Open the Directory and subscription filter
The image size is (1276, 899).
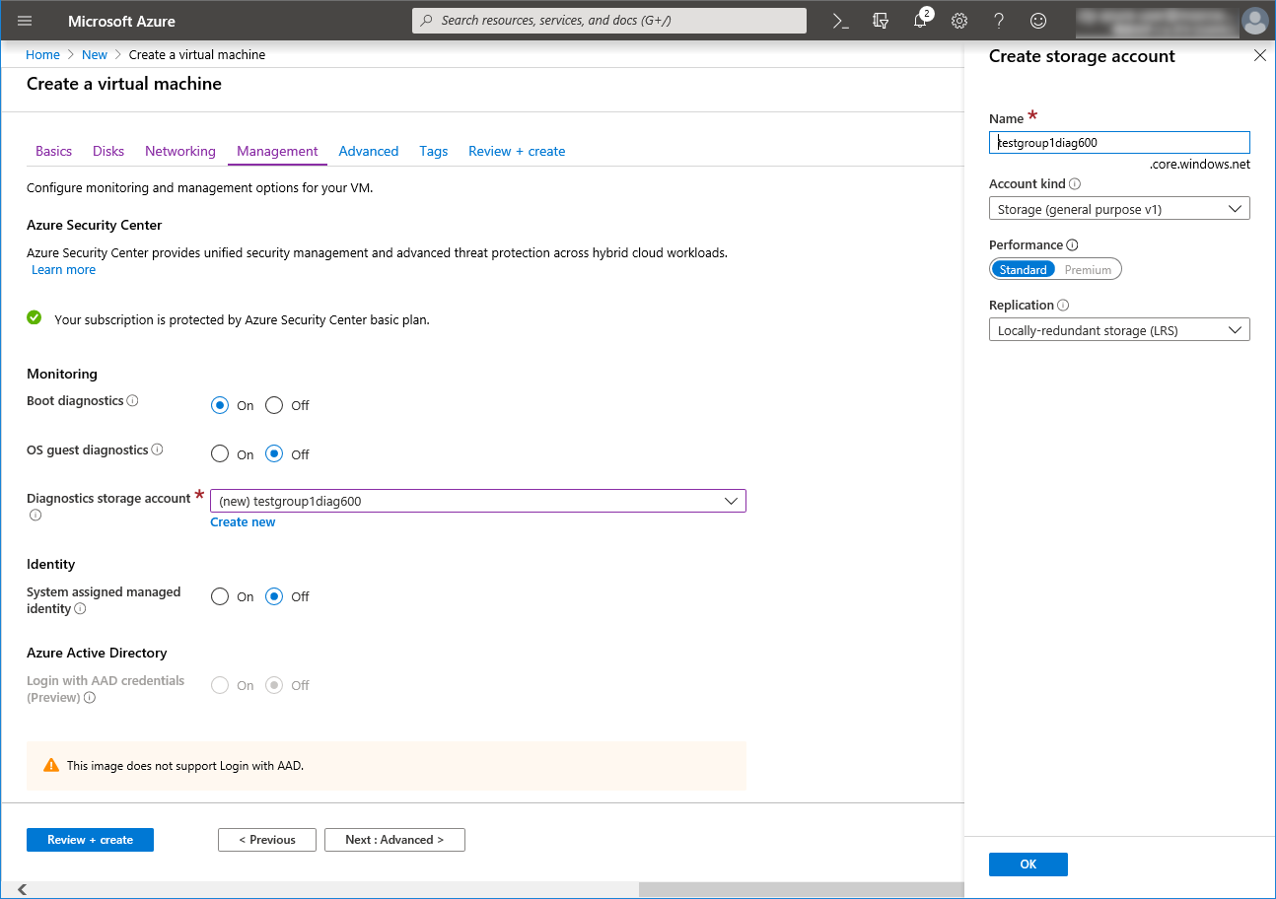pyautogui.click(x=881, y=21)
